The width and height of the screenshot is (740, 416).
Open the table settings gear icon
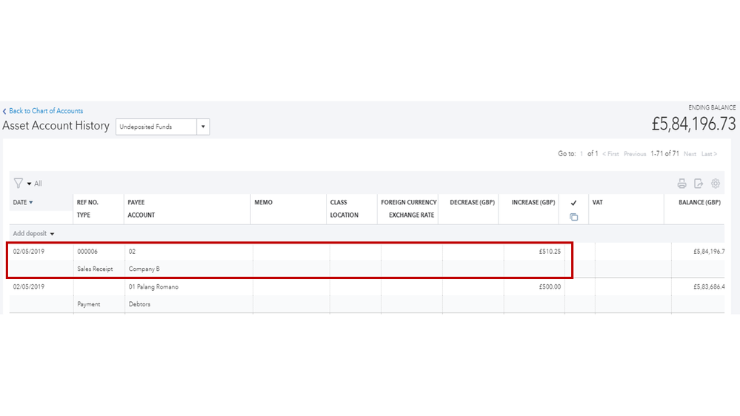pos(716,184)
